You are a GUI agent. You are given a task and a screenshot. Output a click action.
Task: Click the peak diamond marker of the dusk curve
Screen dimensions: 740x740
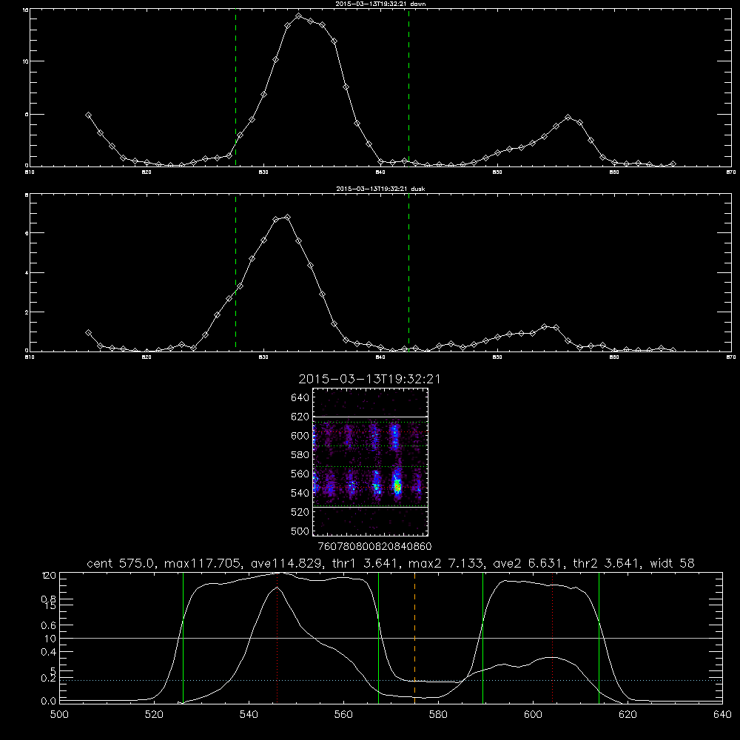coord(287,218)
